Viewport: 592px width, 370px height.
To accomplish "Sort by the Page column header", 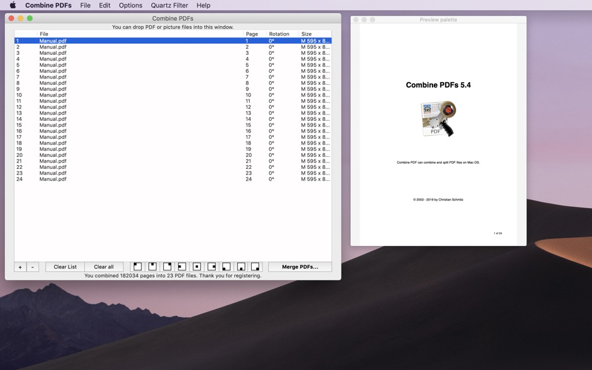I will point(255,34).
